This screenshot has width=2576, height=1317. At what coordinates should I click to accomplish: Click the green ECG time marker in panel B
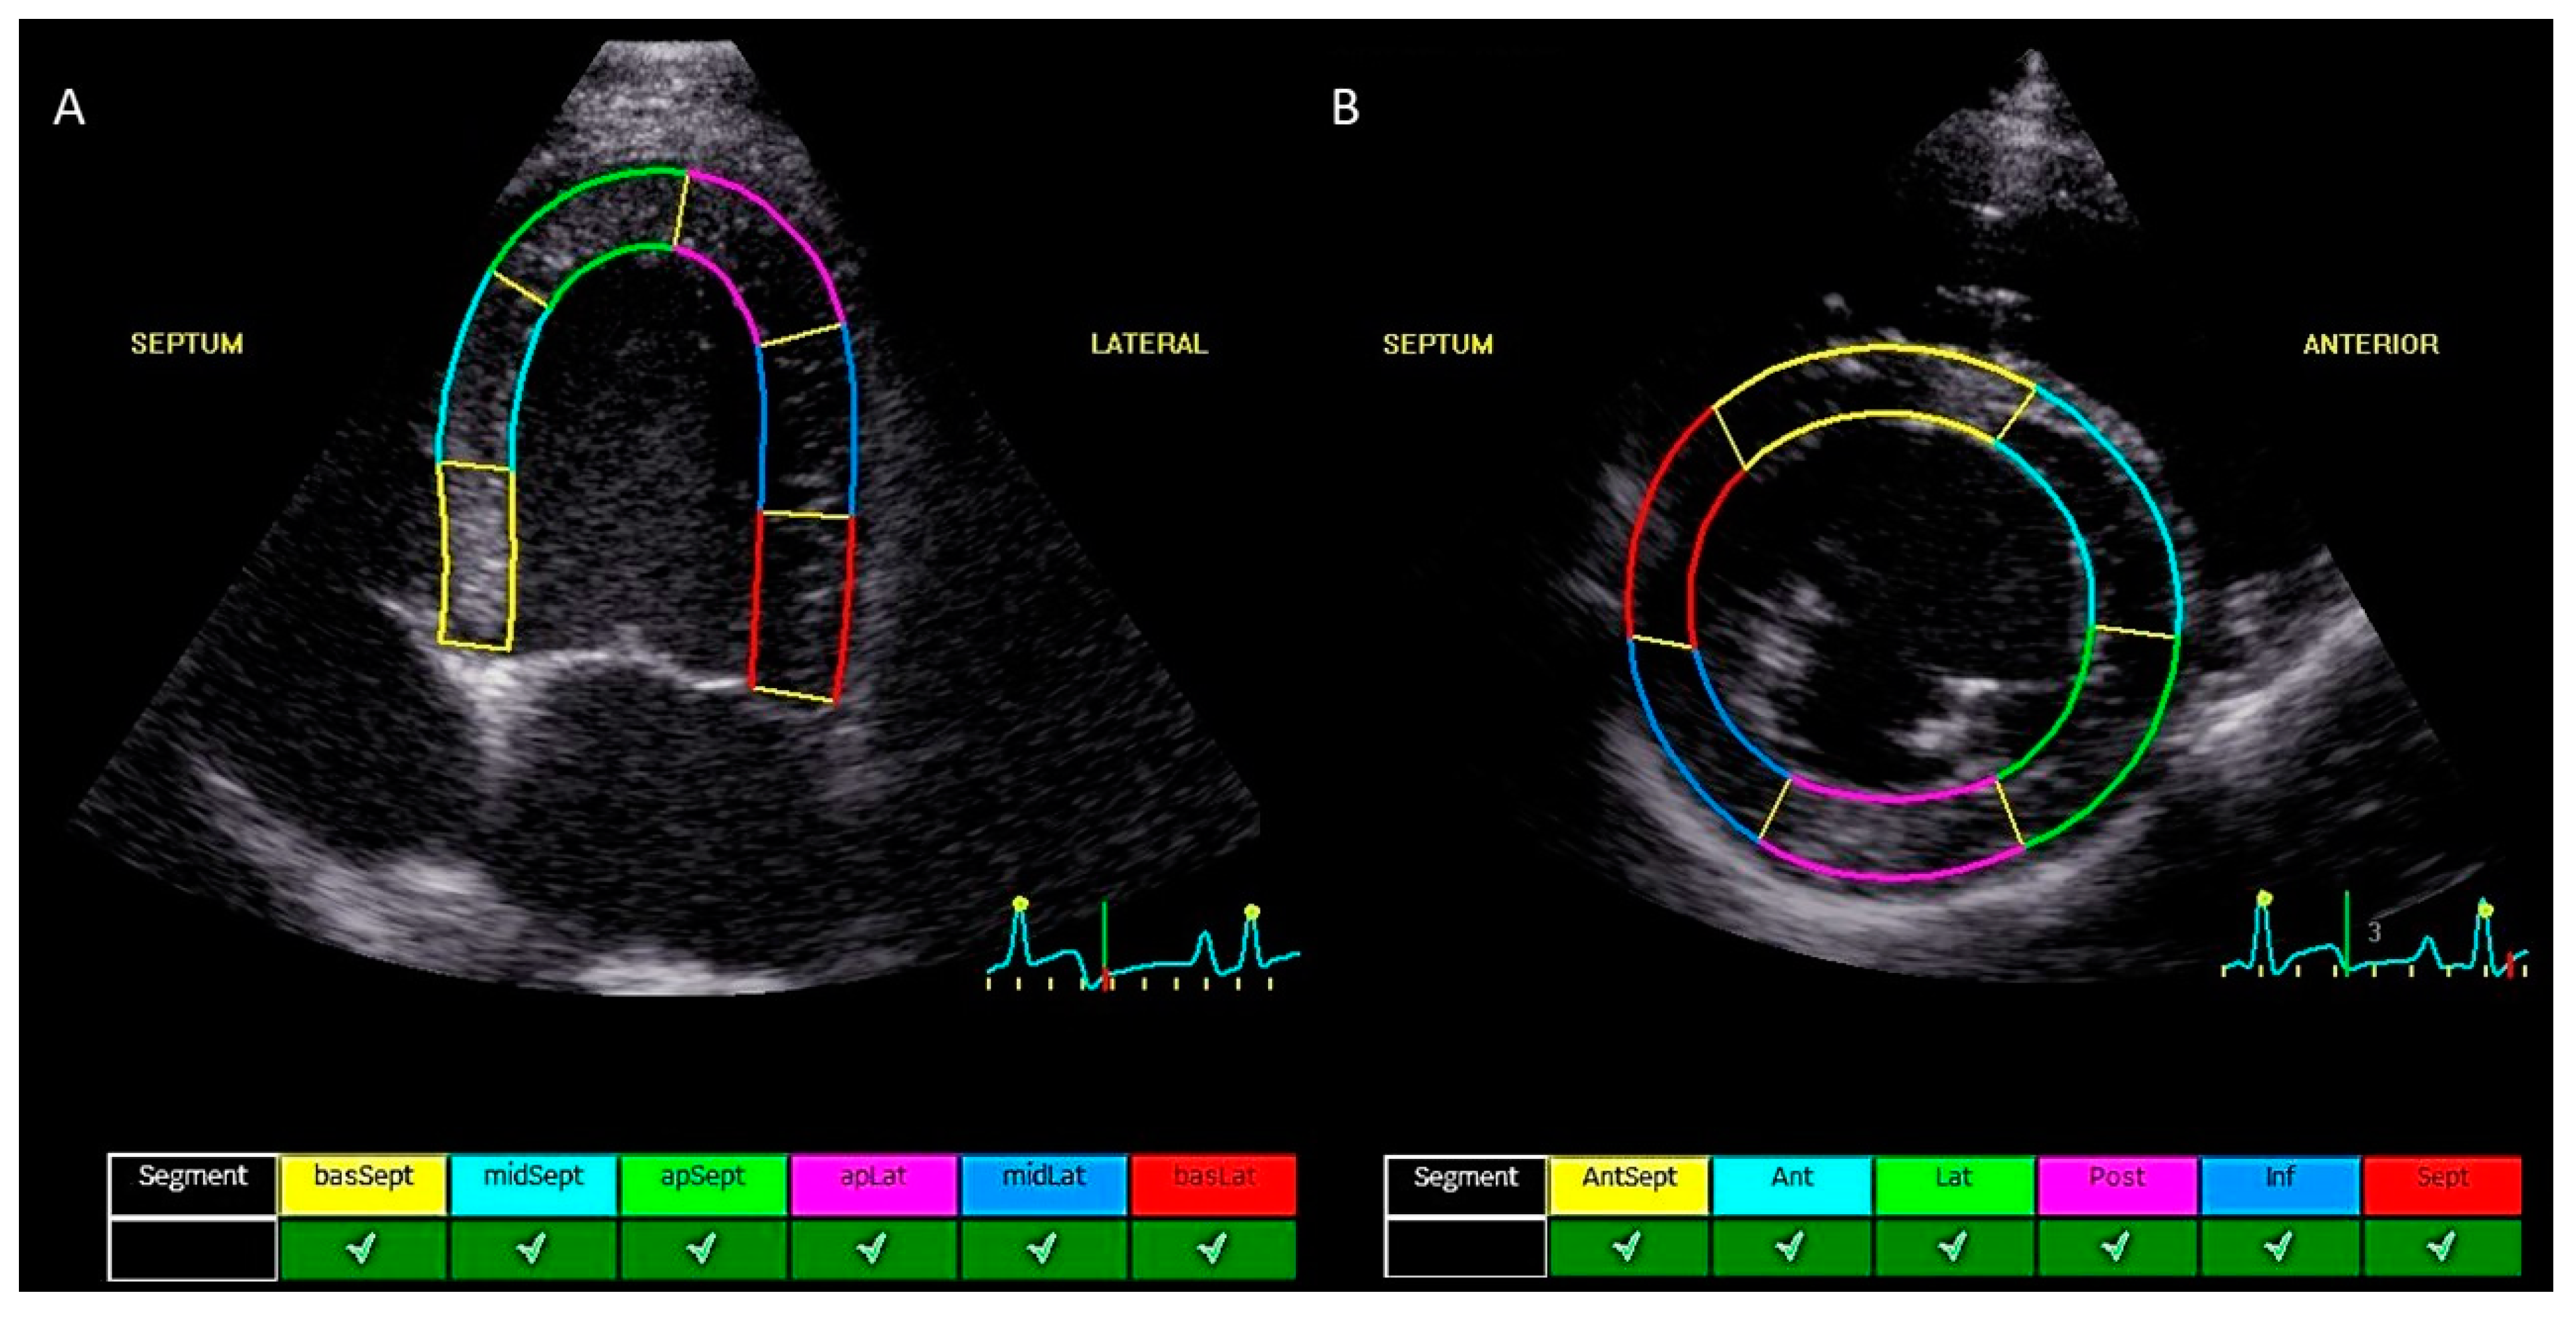tap(2346, 930)
